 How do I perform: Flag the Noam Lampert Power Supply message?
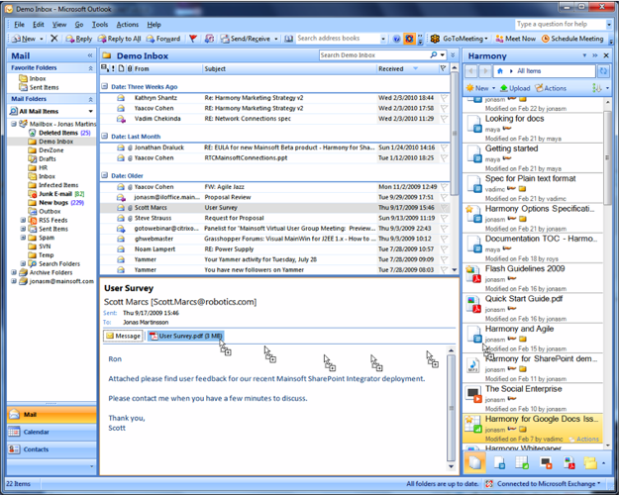(444, 249)
